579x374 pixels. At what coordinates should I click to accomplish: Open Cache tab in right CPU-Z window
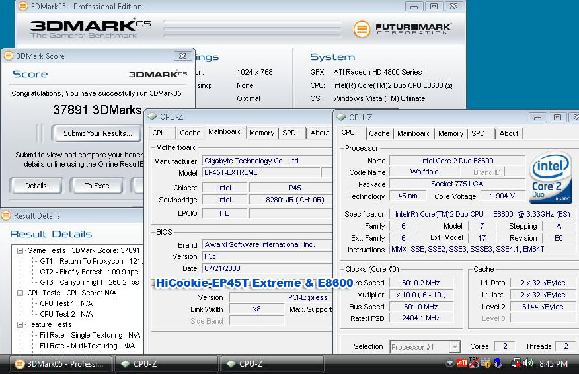(379, 133)
